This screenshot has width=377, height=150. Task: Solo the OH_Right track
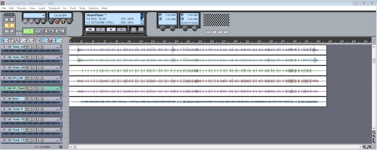click(x=32, y=88)
